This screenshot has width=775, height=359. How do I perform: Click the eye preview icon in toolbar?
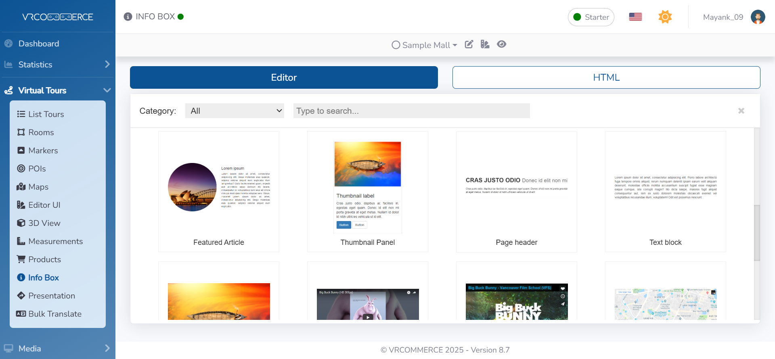[x=501, y=44]
